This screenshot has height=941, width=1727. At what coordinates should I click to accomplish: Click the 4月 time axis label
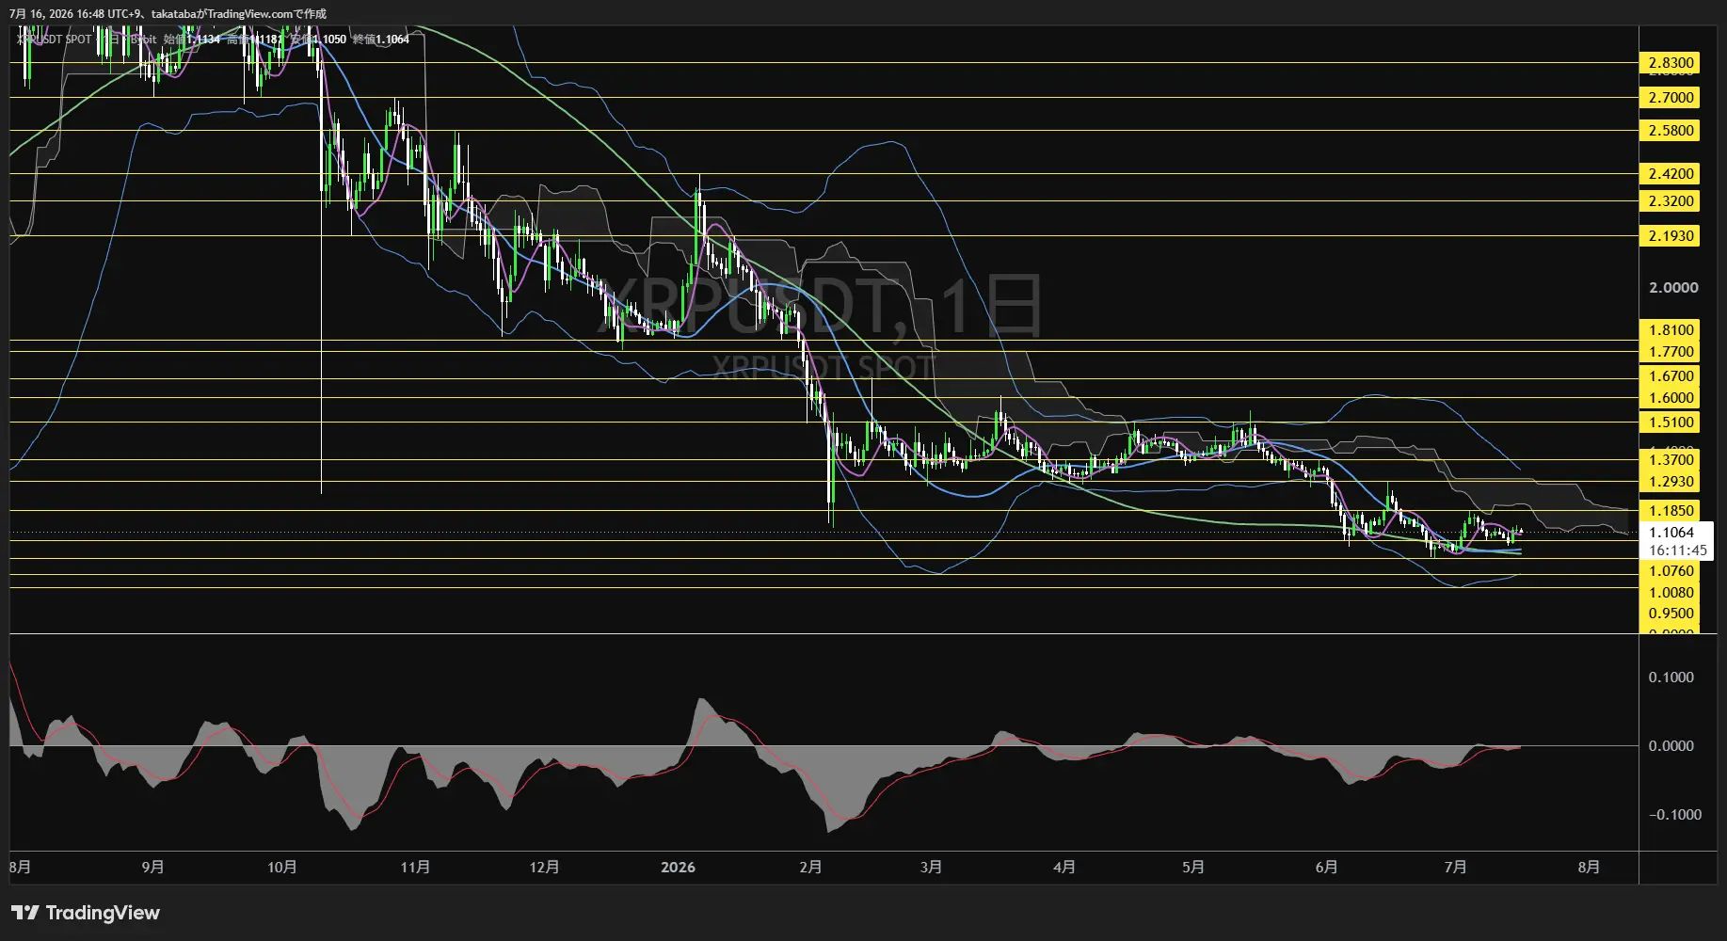1063,867
